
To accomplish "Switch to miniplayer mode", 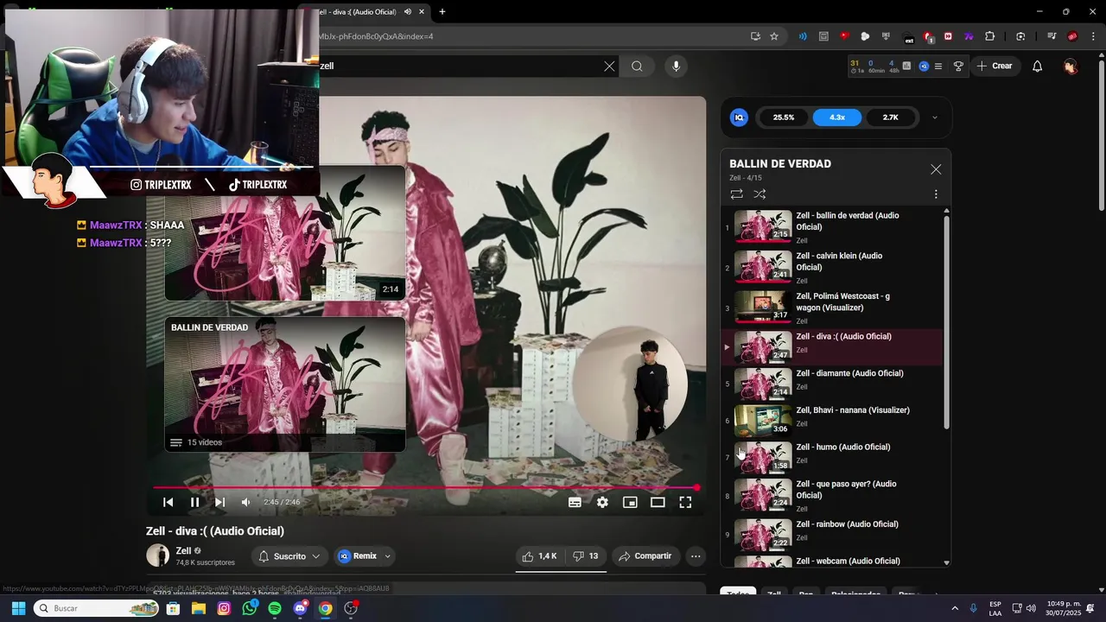I will click(x=630, y=502).
